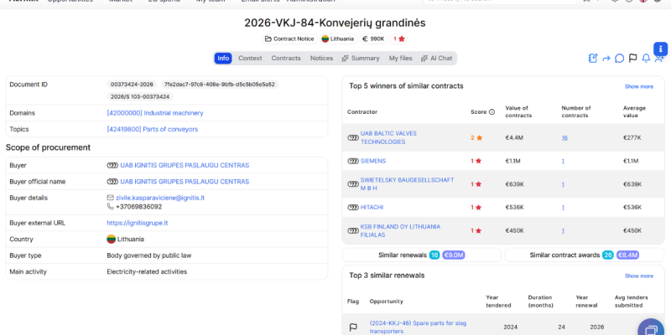Click the Contract Notice folder badge
Viewport: 671px width, 335px height.
coord(289,39)
